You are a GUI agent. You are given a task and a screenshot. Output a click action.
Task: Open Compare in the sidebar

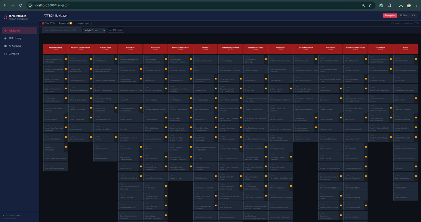click(20, 54)
